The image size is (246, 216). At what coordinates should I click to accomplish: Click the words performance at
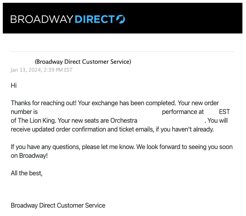(x=183, y=112)
